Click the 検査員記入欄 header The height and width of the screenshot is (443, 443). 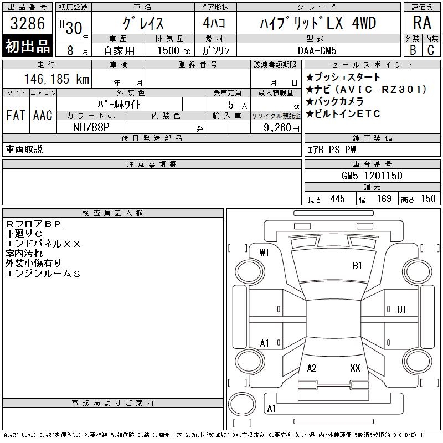tap(113, 213)
